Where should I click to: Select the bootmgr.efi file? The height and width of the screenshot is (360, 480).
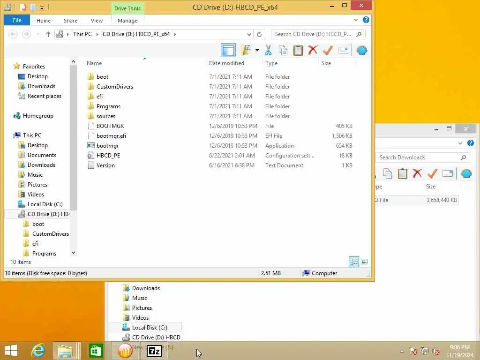pos(111,136)
